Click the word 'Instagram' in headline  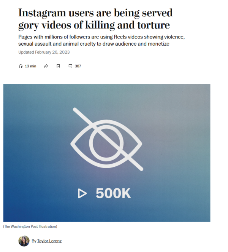(x=42, y=13)
